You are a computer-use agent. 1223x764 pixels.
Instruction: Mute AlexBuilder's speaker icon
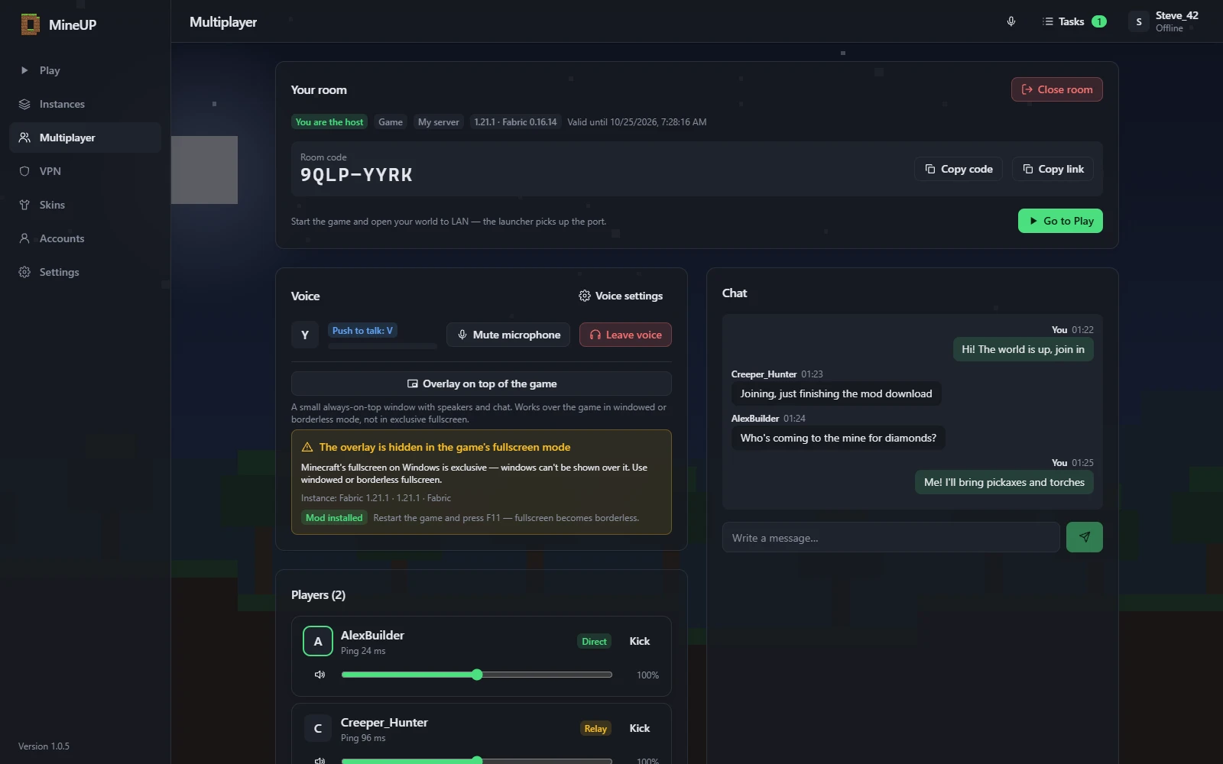click(x=320, y=675)
